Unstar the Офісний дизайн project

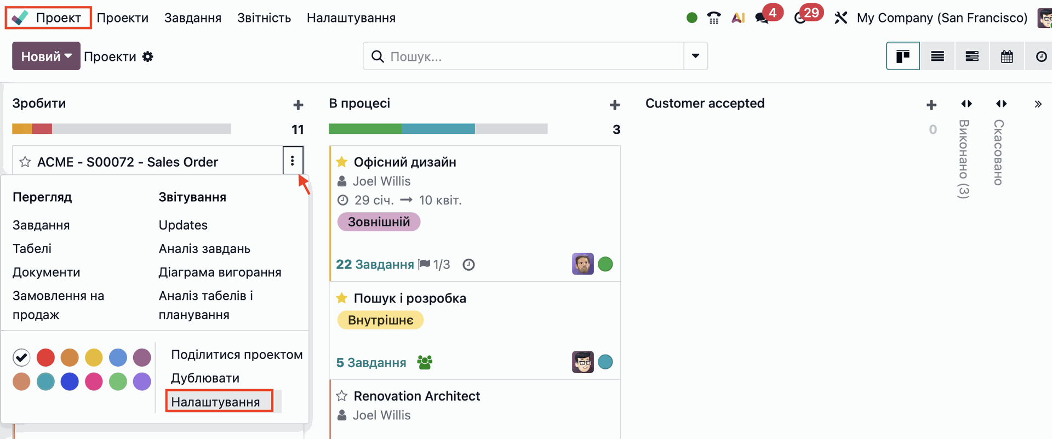[342, 162]
